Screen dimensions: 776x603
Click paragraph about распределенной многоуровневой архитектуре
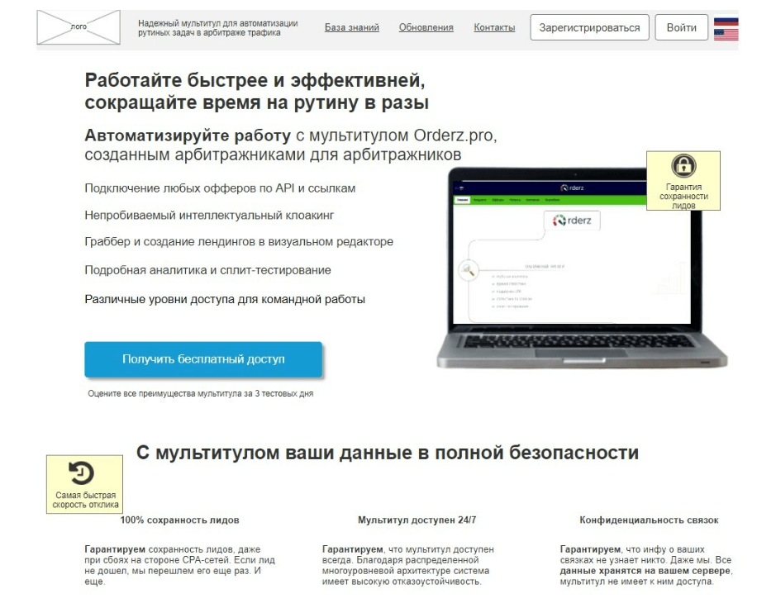click(x=407, y=565)
